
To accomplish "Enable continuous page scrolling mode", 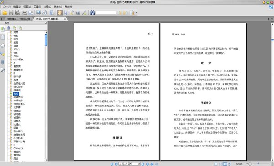I will pyautogui.click(x=220, y=164).
